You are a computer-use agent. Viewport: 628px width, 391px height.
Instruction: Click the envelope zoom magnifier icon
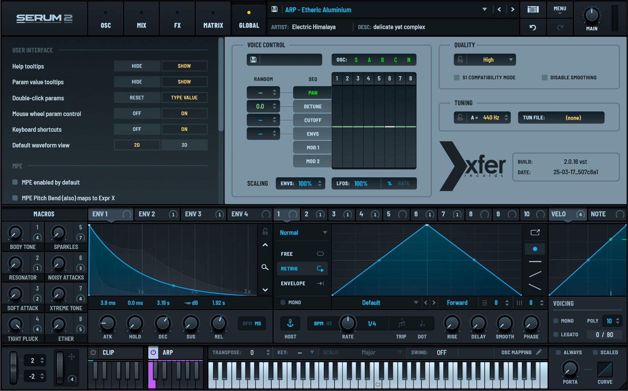(x=265, y=267)
